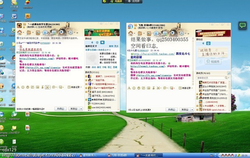Viewport: 250px width, 158px height.
Task: Click 视频秀 button in 飞翔-茶园8群 side panel
Action: pyautogui.click(x=213, y=61)
